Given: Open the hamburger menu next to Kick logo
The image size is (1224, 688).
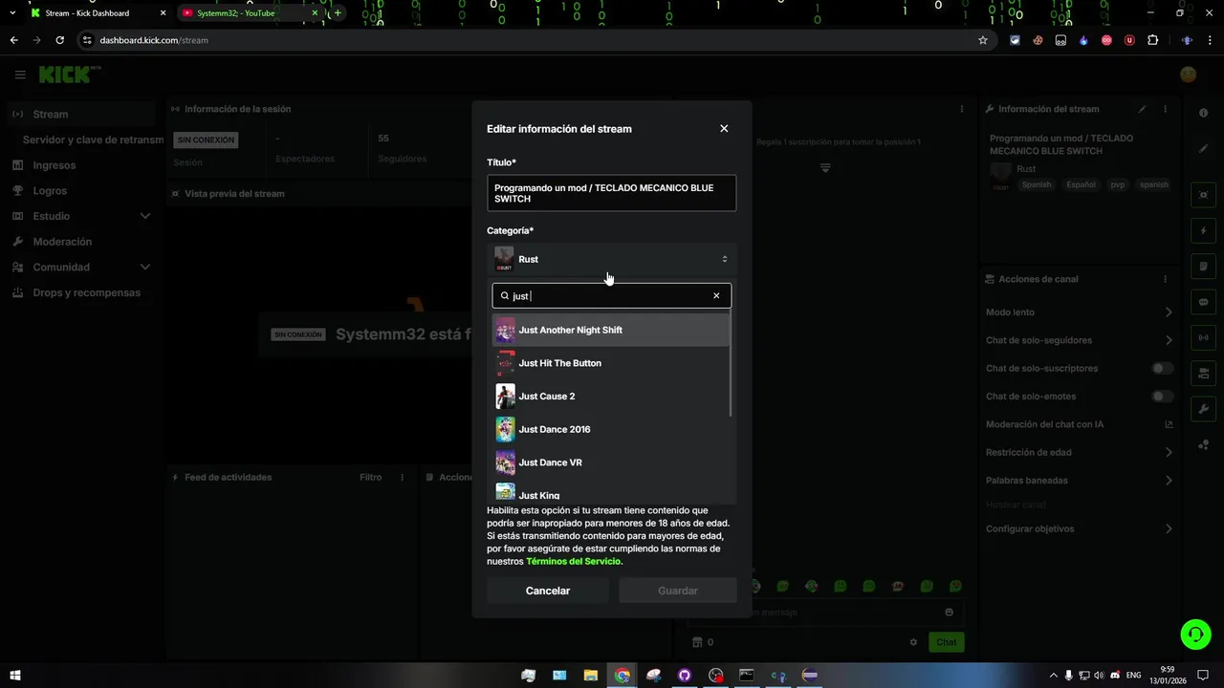Looking at the screenshot, I should [20, 75].
